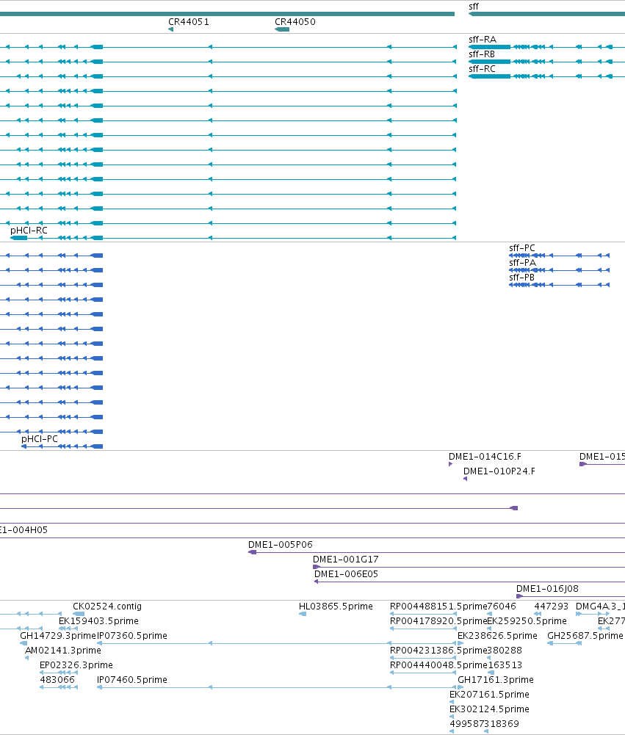Select the DME1-016J08 clone label
The width and height of the screenshot is (625, 735).
point(547,589)
